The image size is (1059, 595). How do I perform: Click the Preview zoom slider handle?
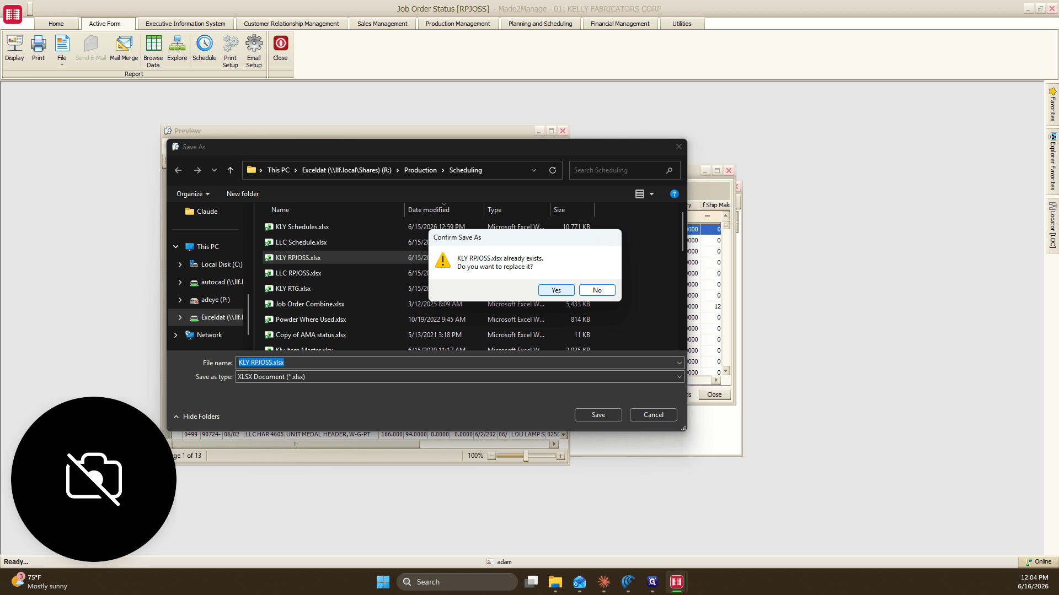click(526, 456)
